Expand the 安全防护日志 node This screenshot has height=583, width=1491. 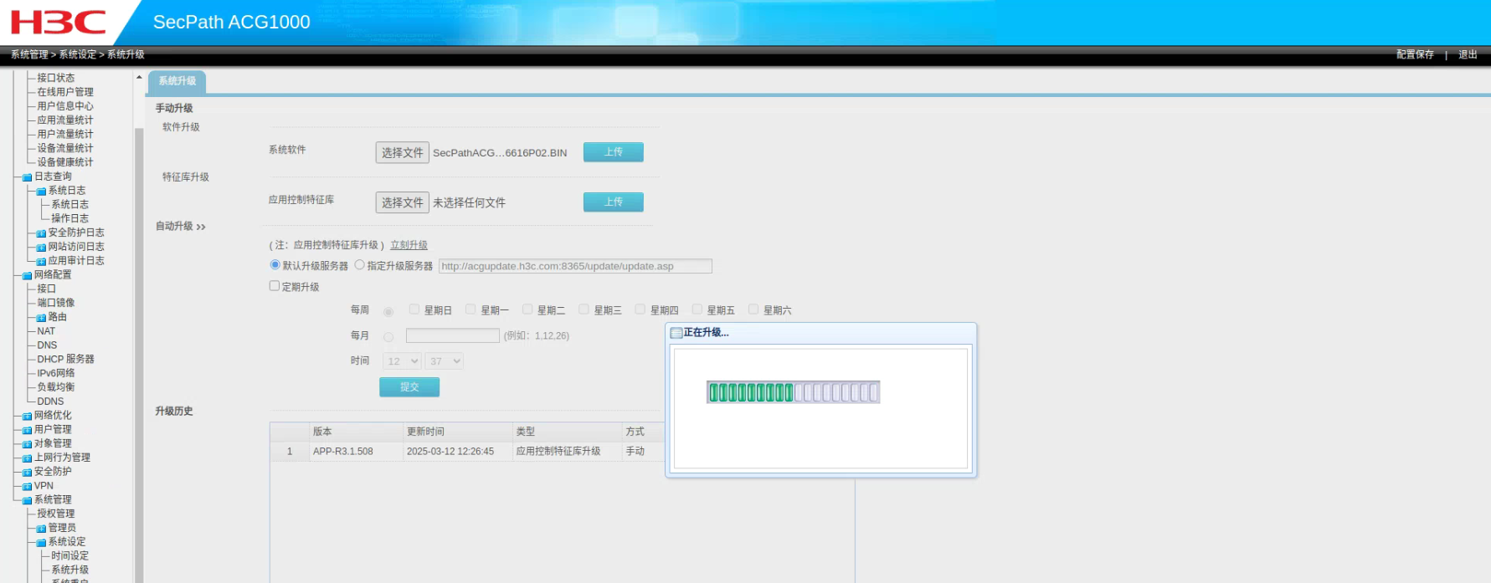(x=41, y=233)
